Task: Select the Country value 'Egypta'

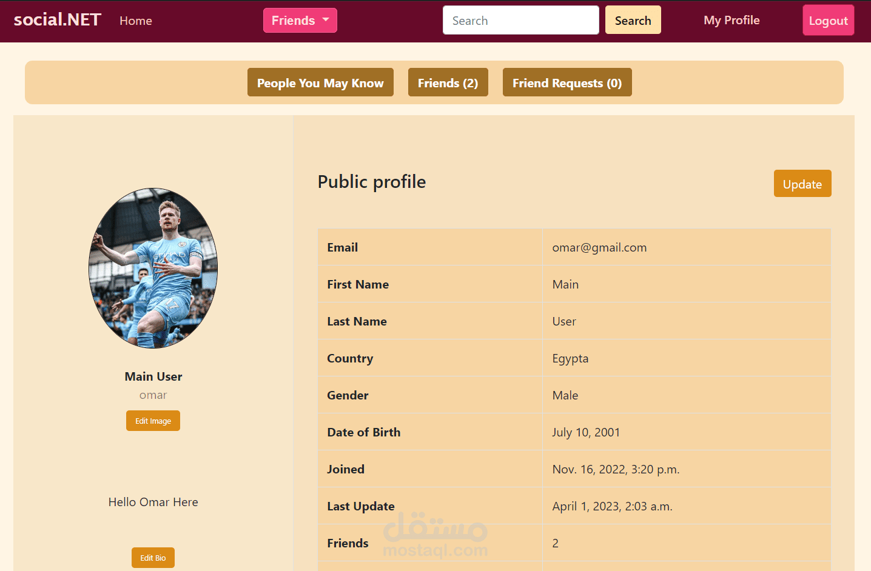Action: (570, 358)
